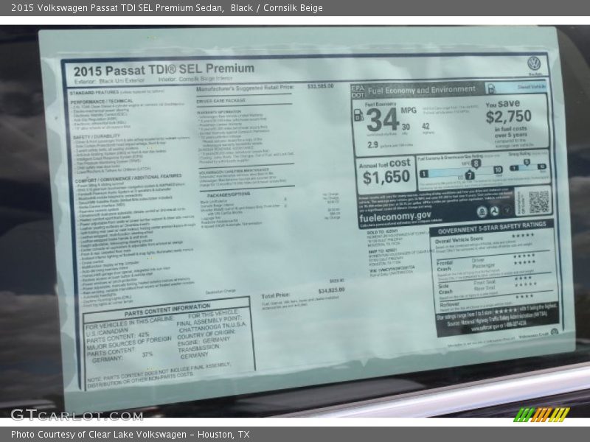This screenshot has height=442, width=590.
Task: Click the 'Side Crash' label
Action: [445, 289]
